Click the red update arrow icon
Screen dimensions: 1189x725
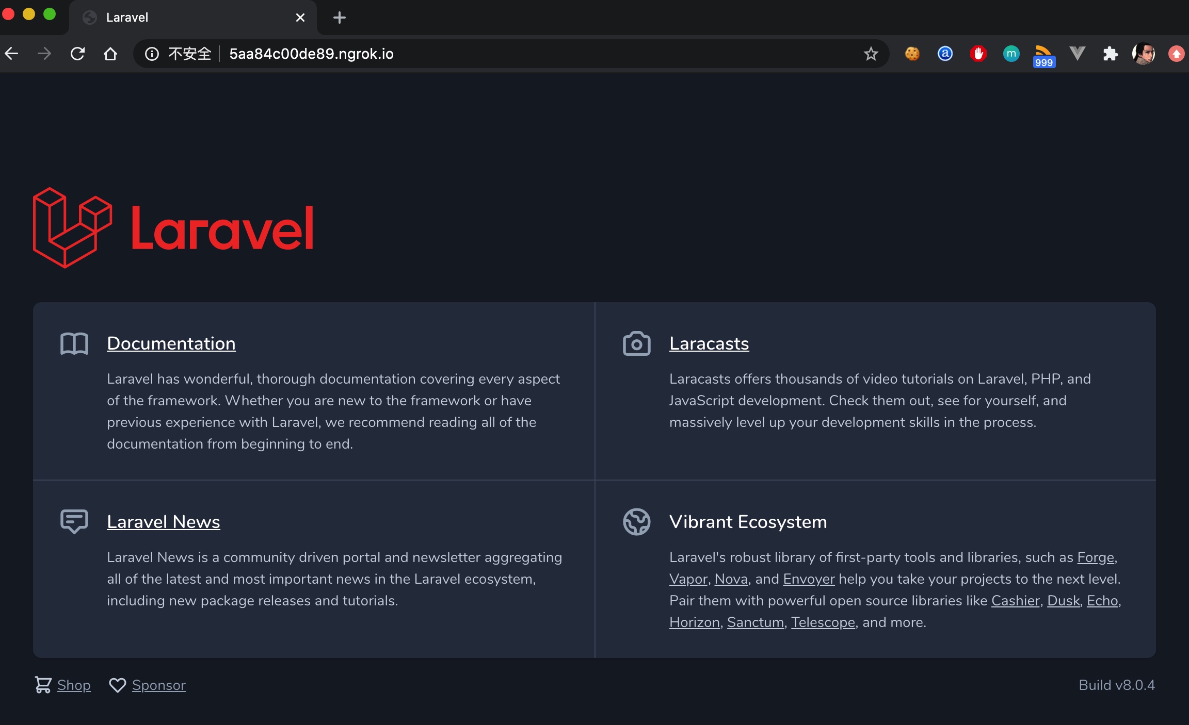point(1177,54)
